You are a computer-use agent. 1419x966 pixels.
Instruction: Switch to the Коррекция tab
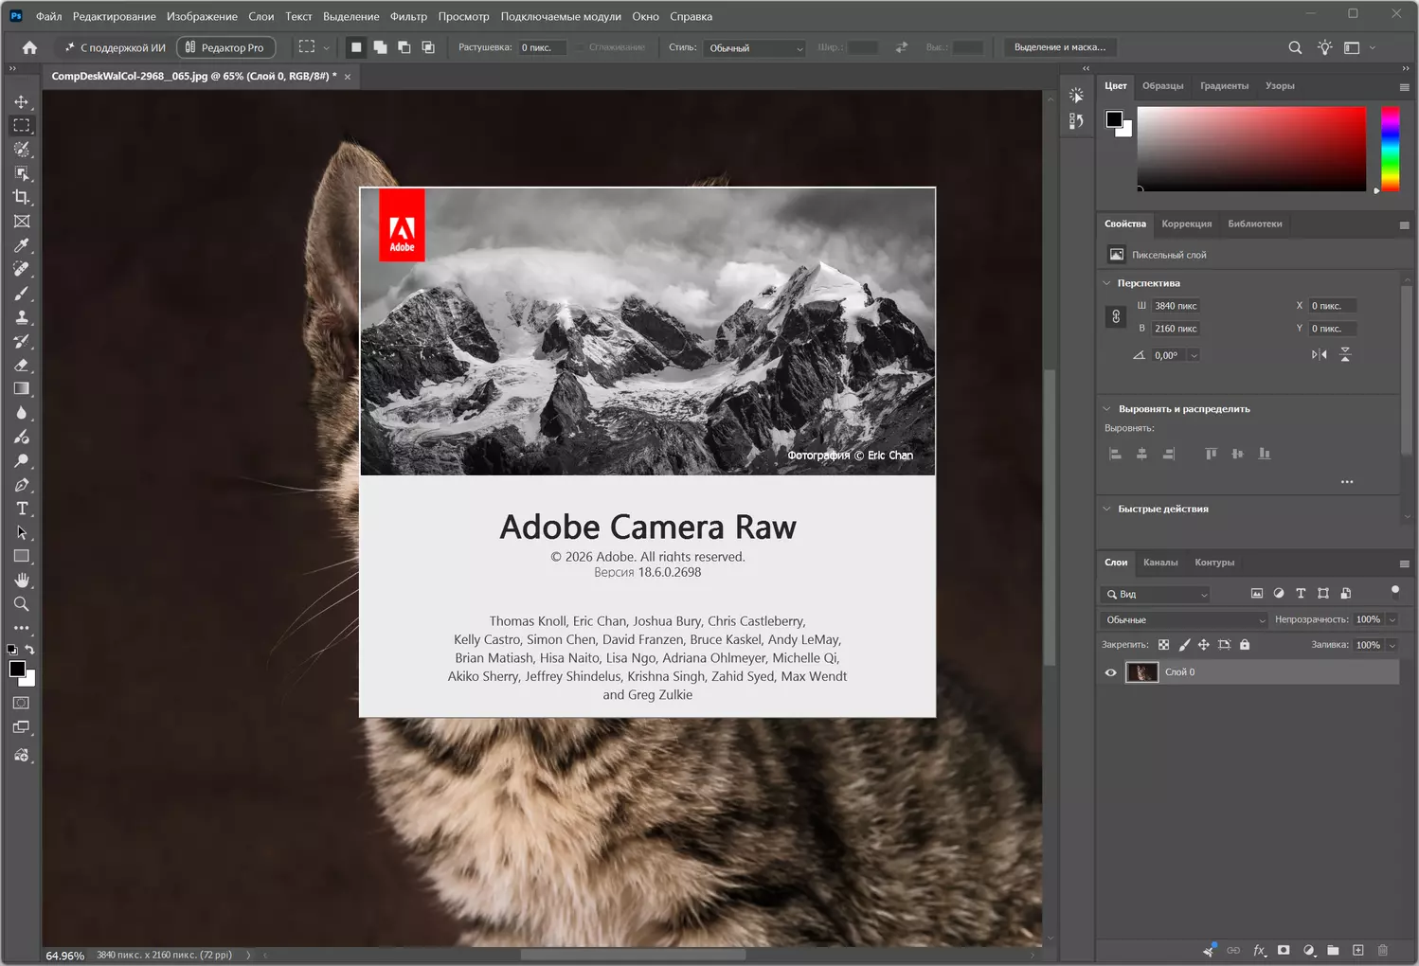click(x=1186, y=224)
